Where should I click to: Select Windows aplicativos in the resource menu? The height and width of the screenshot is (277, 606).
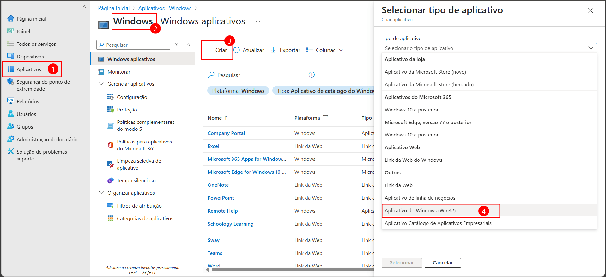click(143, 59)
